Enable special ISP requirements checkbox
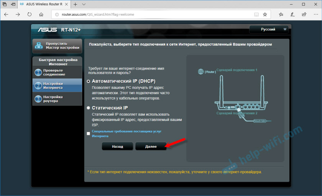The width and height of the screenshot is (322, 196). point(89,133)
